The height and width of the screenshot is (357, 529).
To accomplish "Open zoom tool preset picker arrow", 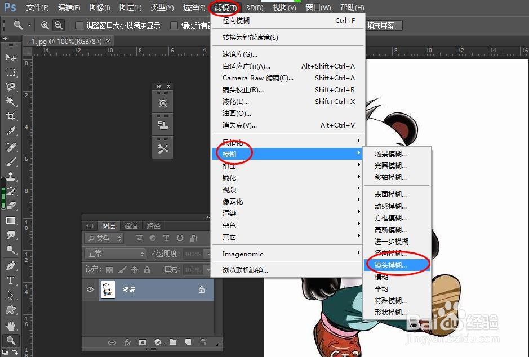I will click(29, 26).
